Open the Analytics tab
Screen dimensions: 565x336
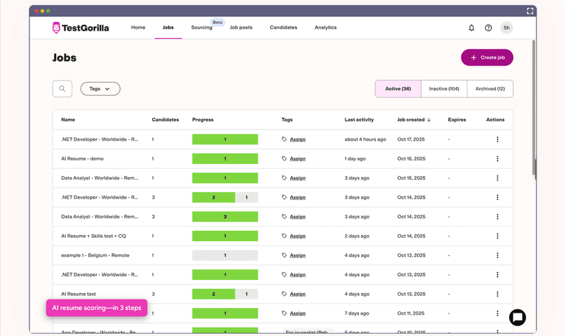click(325, 28)
